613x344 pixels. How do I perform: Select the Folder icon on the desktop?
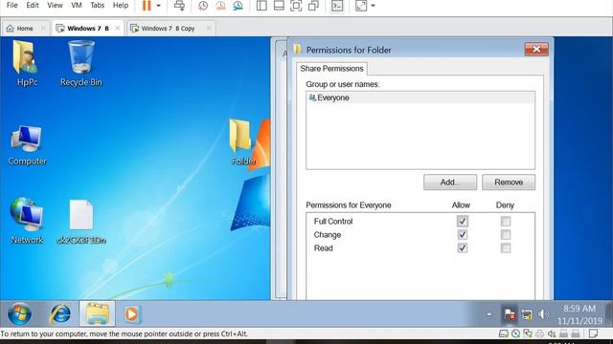[x=242, y=142]
